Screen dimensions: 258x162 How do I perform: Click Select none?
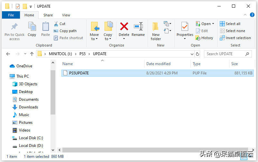tap(232, 31)
